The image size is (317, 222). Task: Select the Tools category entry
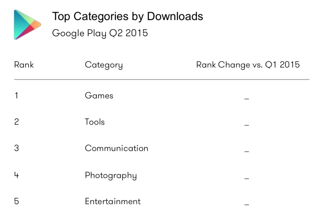95,122
